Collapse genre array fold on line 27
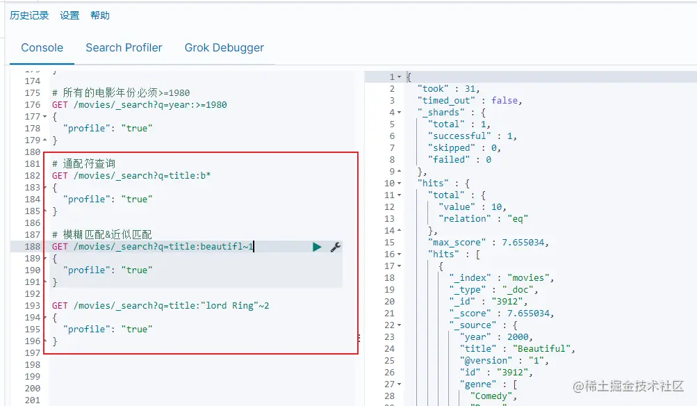Viewport: 697px width, 406px height. coord(399,384)
